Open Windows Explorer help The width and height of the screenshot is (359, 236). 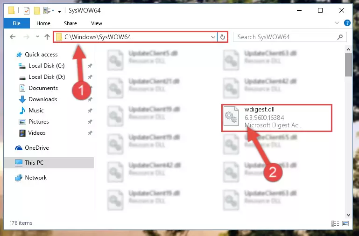point(347,23)
